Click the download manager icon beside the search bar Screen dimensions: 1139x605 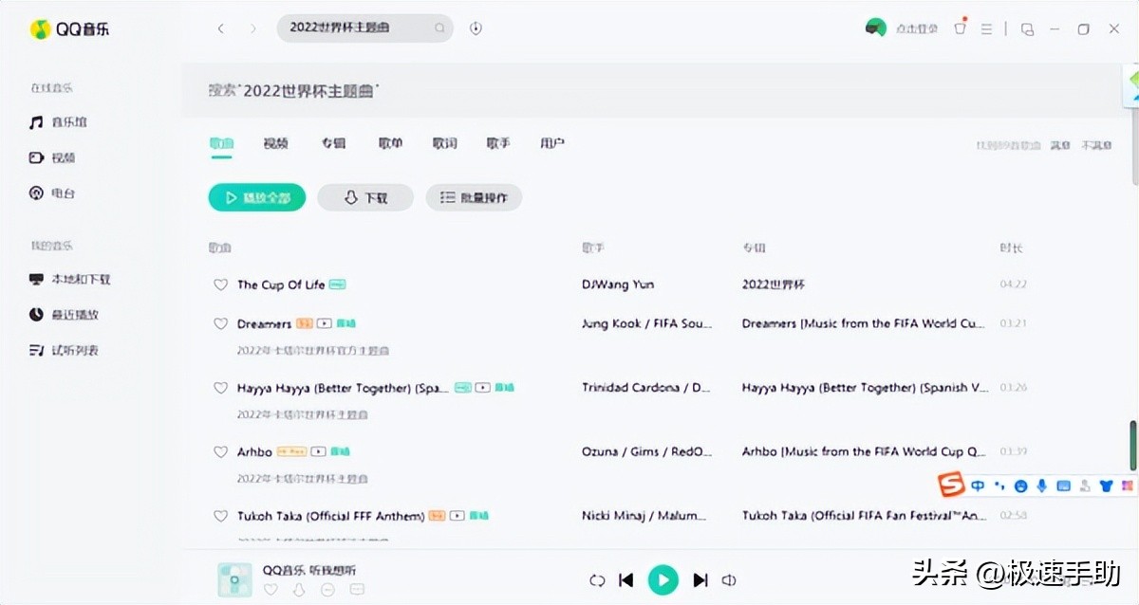475,27
